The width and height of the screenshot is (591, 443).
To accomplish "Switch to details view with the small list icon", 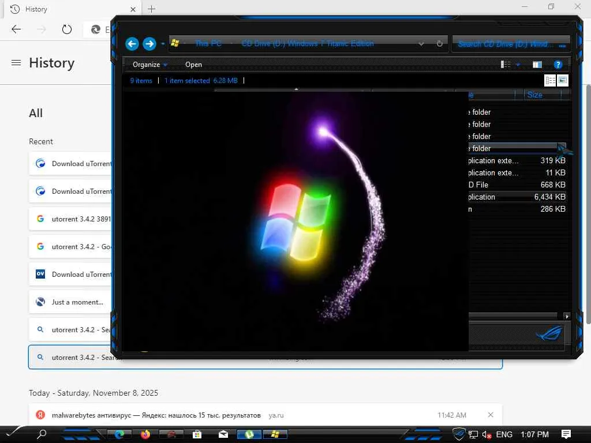I will (550, 80).
